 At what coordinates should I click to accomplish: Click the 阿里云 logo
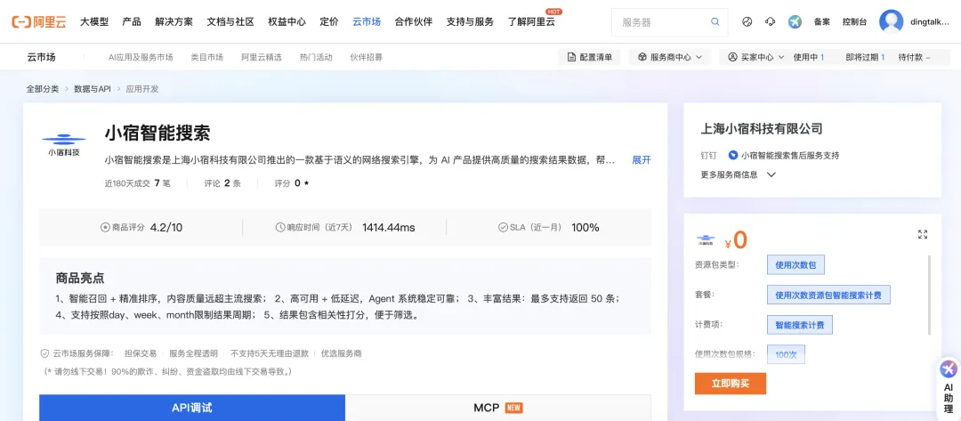click(40, 22)
